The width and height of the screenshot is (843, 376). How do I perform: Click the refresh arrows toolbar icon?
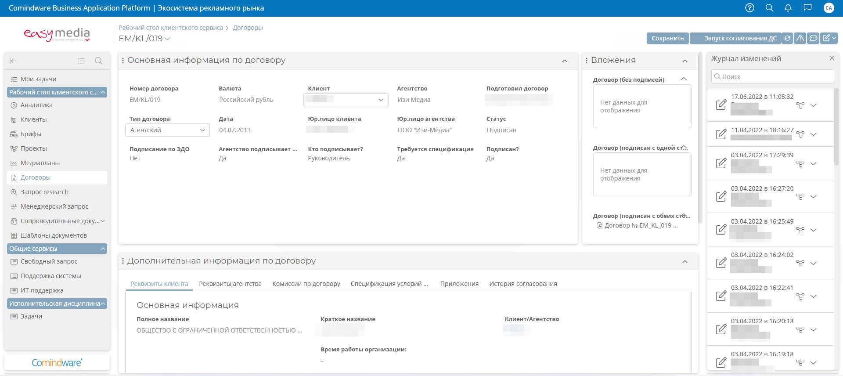[788, 38]
